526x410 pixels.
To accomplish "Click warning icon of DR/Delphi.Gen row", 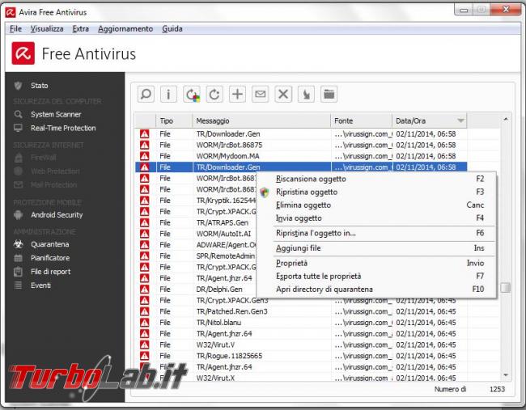I will pos(145,289).
